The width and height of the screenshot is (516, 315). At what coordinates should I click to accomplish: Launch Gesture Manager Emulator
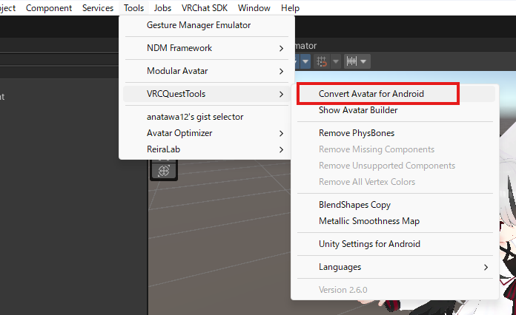207,25
